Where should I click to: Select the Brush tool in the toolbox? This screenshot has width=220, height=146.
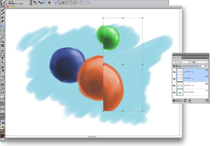[3, 10]
